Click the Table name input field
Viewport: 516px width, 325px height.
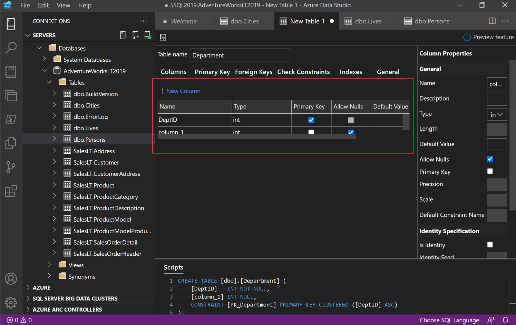click(240, 55)
